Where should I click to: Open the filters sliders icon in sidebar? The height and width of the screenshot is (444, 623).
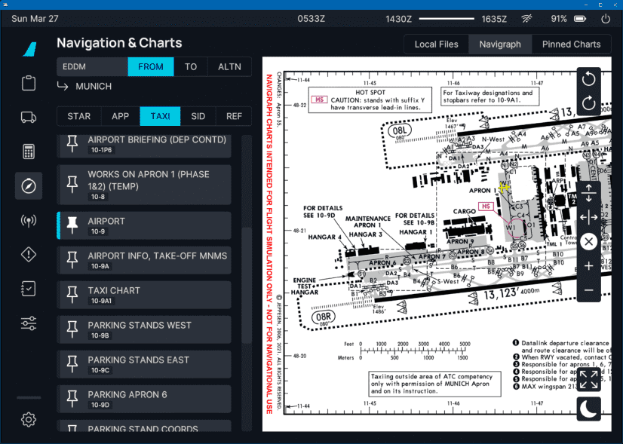click(x=28, y=323)
